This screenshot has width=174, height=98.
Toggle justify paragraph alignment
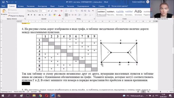(76, 15)
